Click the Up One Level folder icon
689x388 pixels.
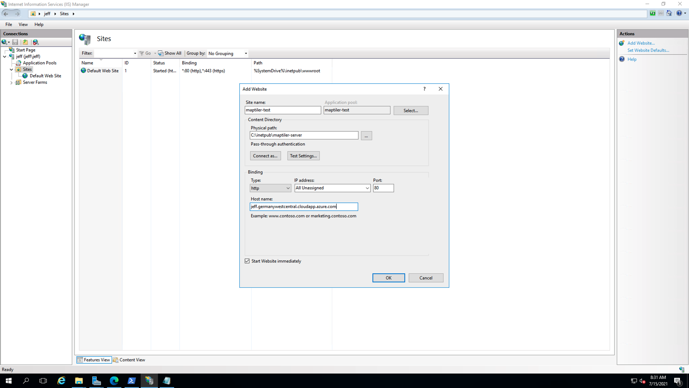click(25, 42)
